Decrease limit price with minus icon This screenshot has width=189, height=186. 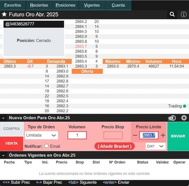point(135,135)
